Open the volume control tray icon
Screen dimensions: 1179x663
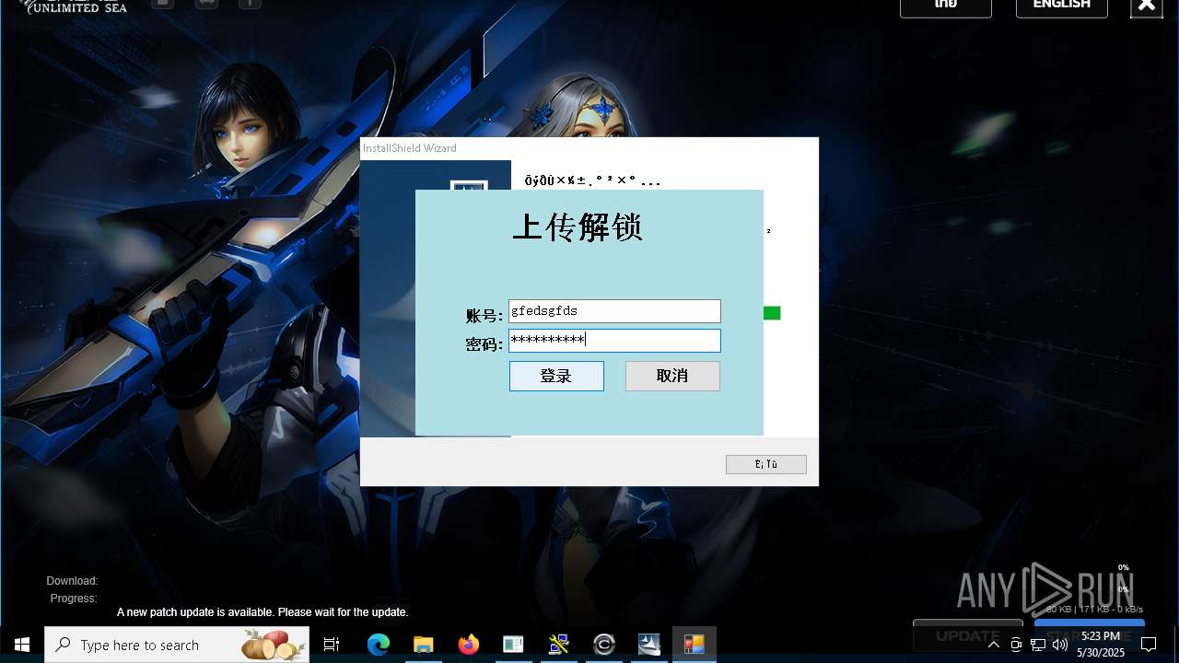pyautogui.click(x=1060, y=645)
